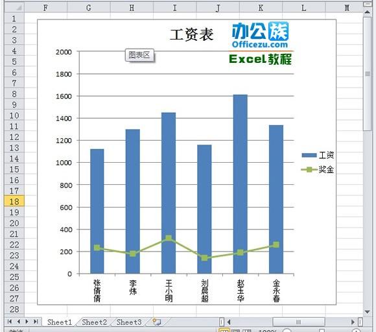The height and width of the screenshot is (332, 376).
Task: Click the blue bar for 李炜
Action: (133, 201)
